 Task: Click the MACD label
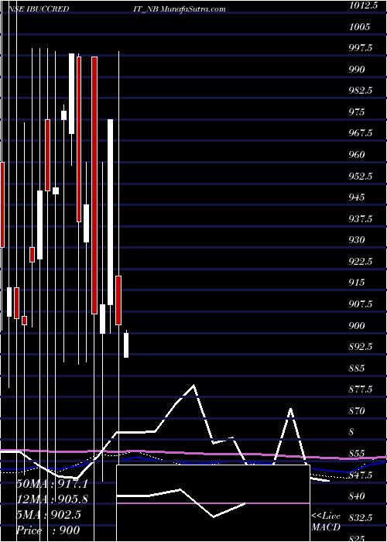point(326,527)
